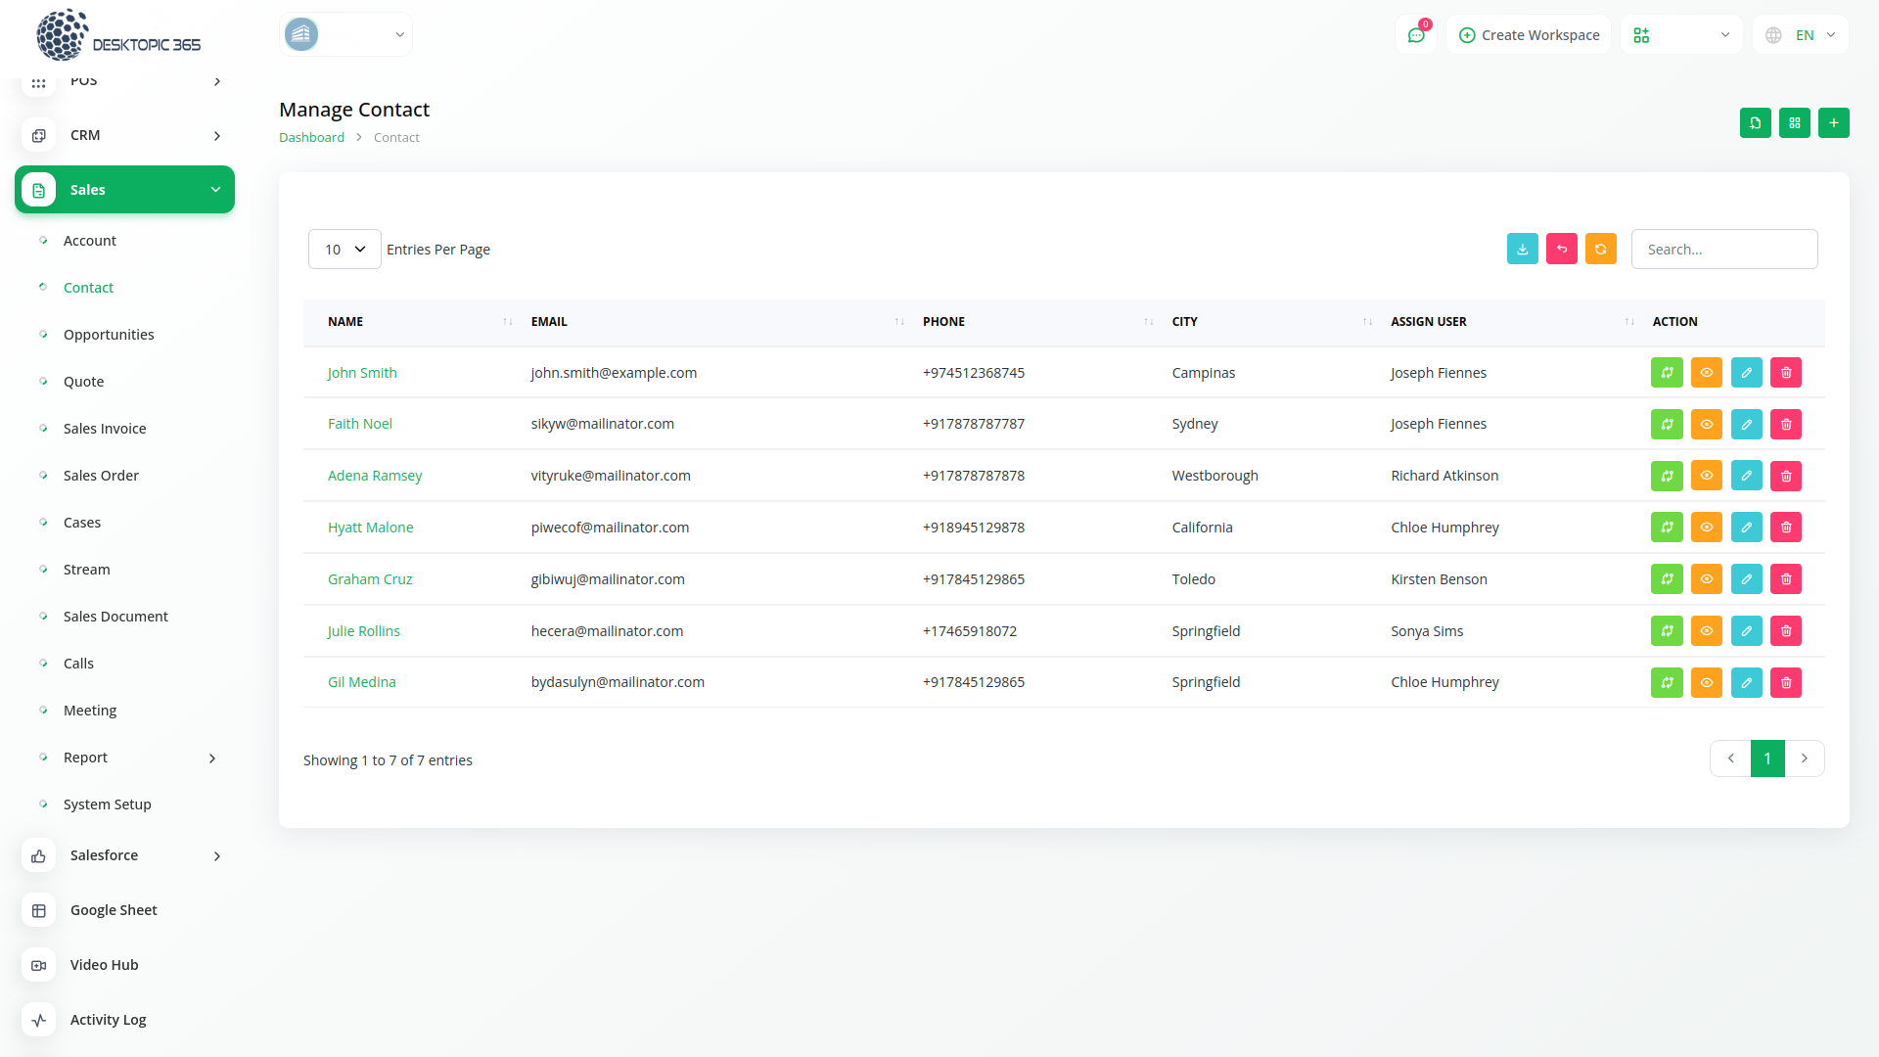The height and width of the screenshot is (1057, 1879).
Task: Click the import contacts icon button
Action: pos(1756,123)
